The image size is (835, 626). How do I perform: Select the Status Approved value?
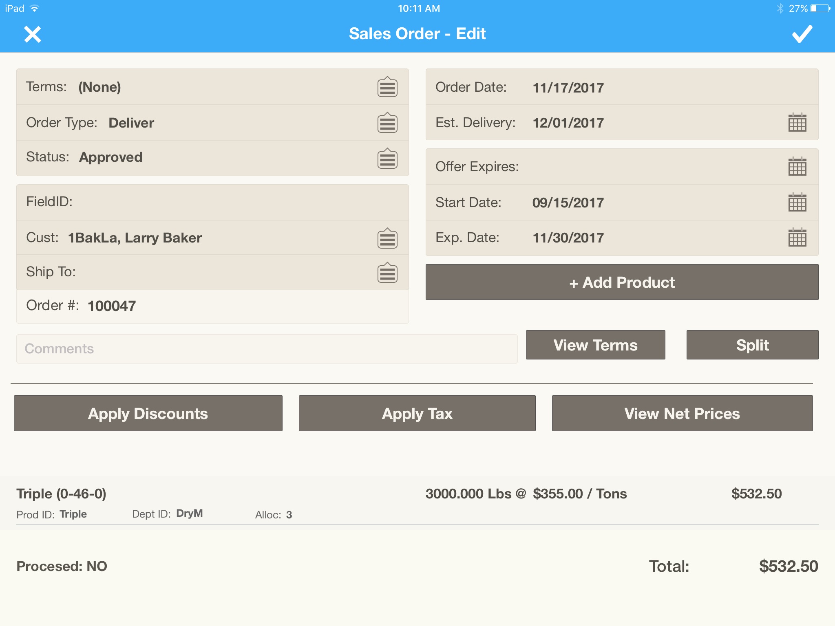click(x=111, y=157)
